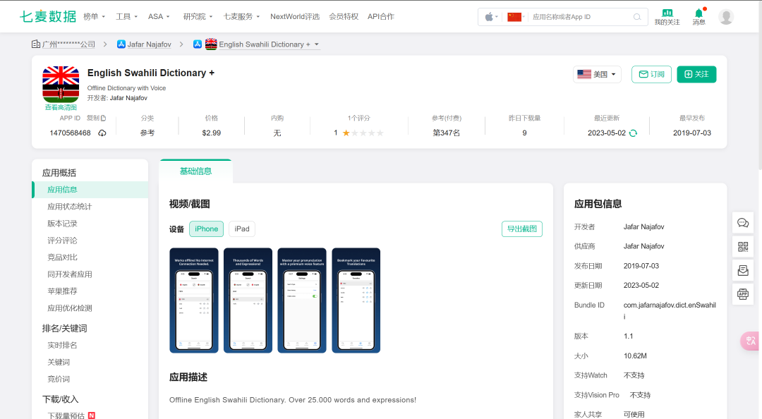Click the download icon next to 1470568468
The width and height of the screenshot is (762, 419).
point(102,133)
